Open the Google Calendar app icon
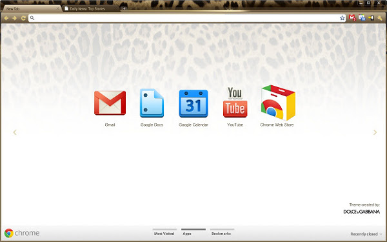Image resolution: width=387 pixels, height=242 pixels. pos(193,103)
